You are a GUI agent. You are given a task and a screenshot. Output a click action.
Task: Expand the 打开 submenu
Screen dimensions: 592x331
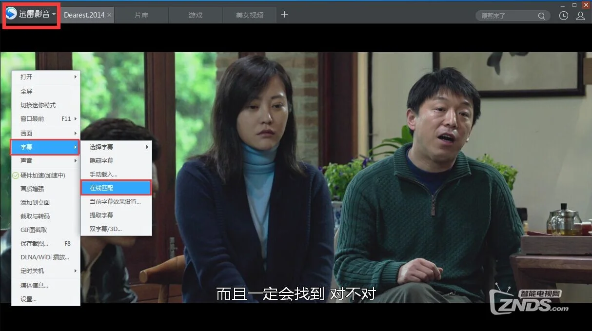pos(46,77)
